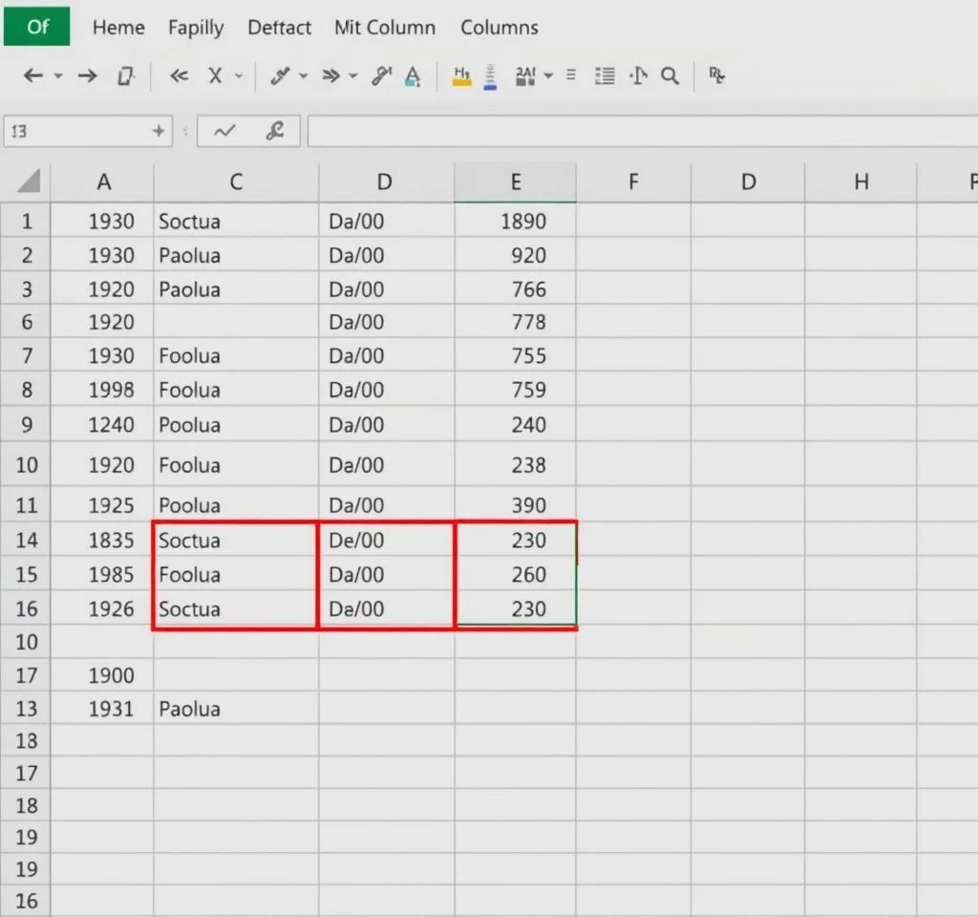978x917 pixels.
Task: Click the X cut icon in toolbar
Action: 215,76
